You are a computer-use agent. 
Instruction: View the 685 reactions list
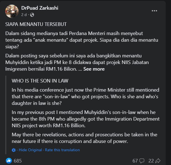18,161
